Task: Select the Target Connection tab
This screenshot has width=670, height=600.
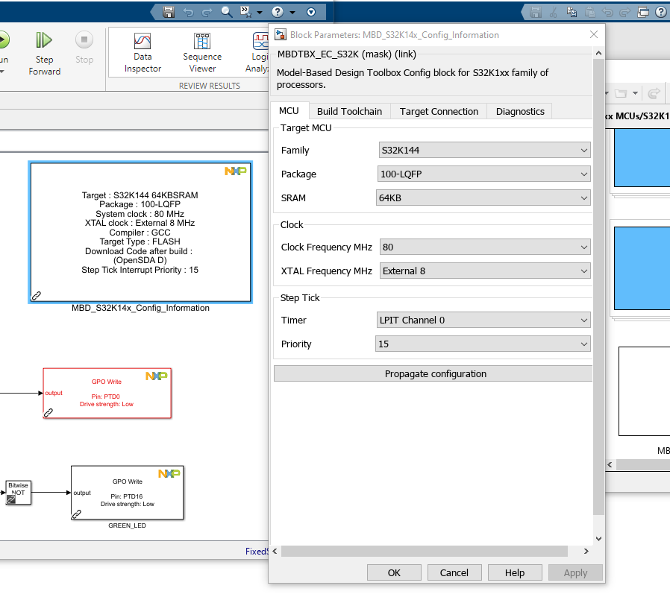Action: [438, 111]
